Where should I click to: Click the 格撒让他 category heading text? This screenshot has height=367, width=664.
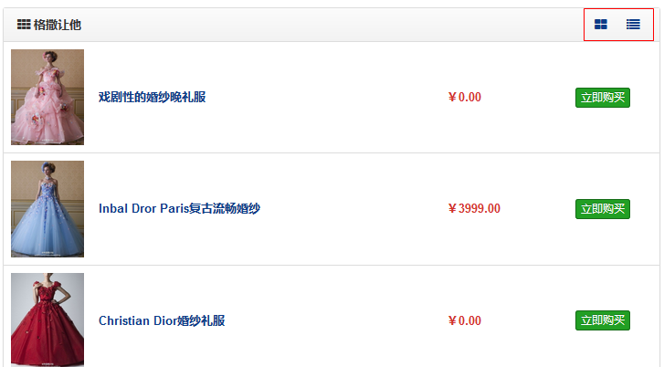[58, 25]
